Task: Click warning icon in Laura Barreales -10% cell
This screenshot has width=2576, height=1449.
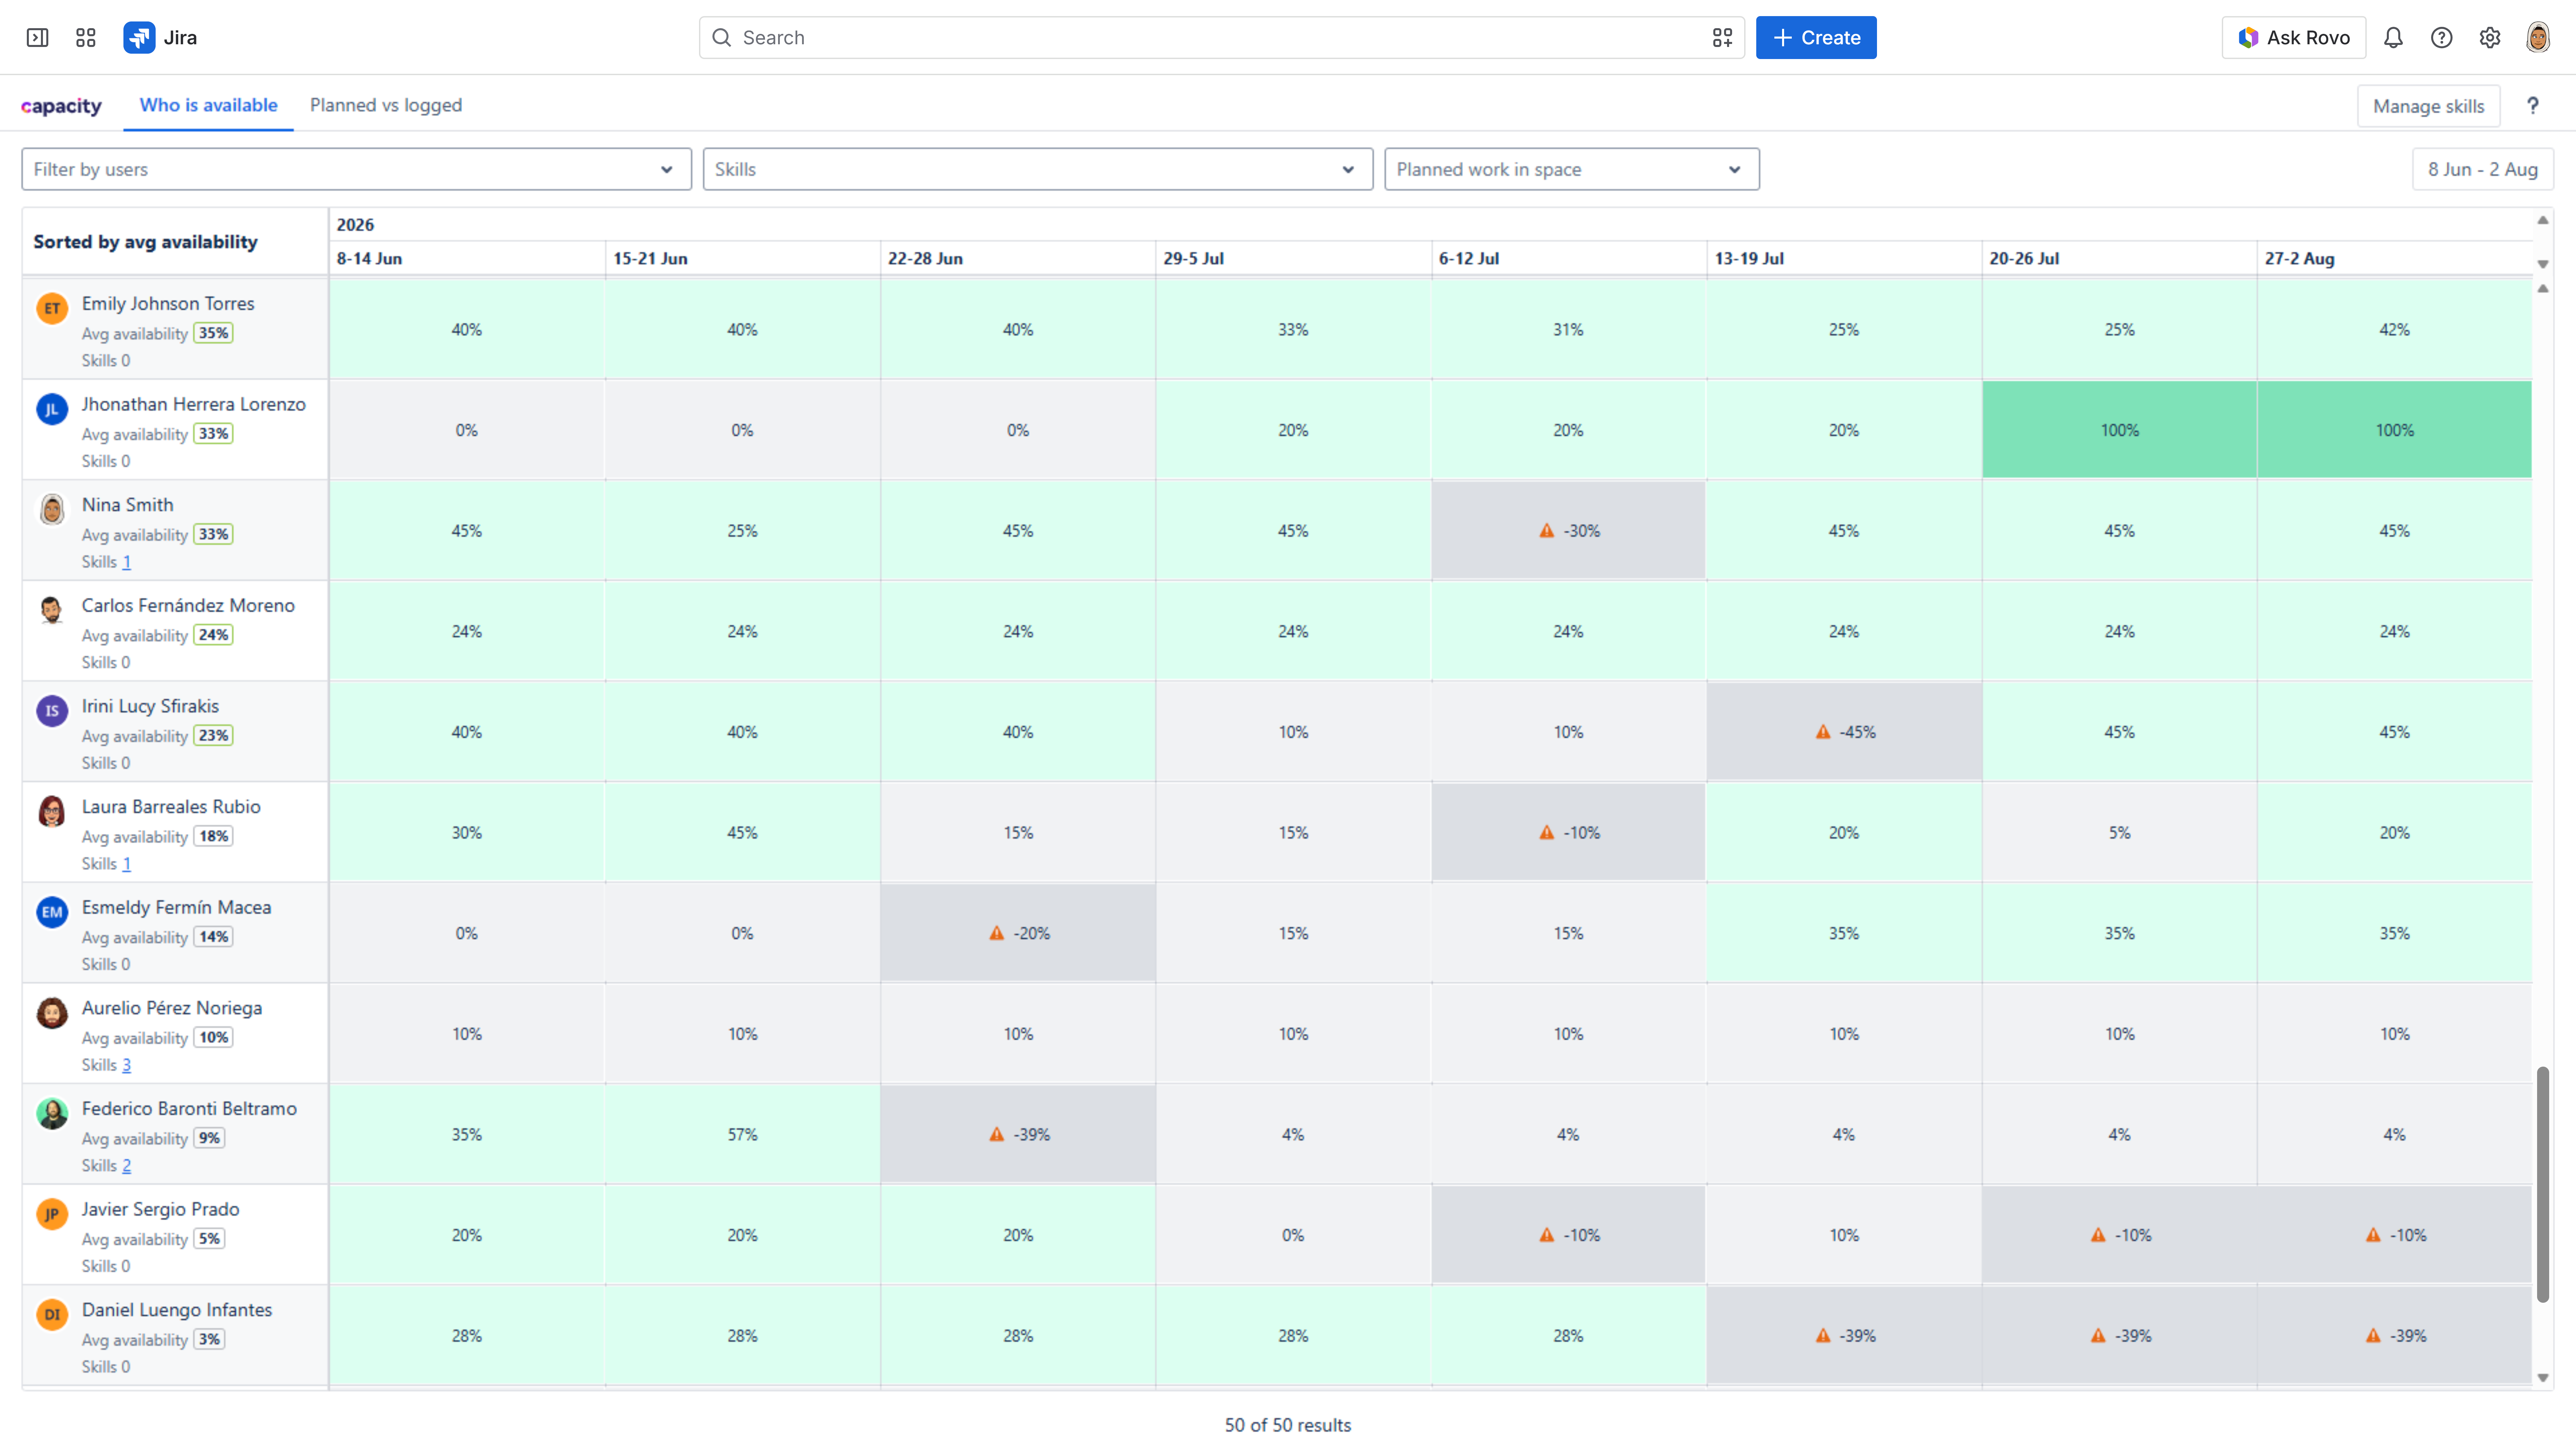Action: (1547, 832)
